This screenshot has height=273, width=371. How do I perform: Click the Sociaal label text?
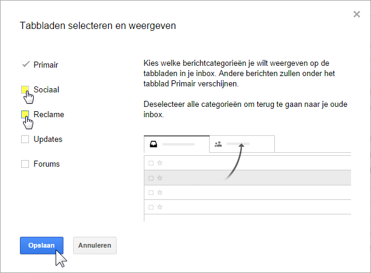click(46, 89)
